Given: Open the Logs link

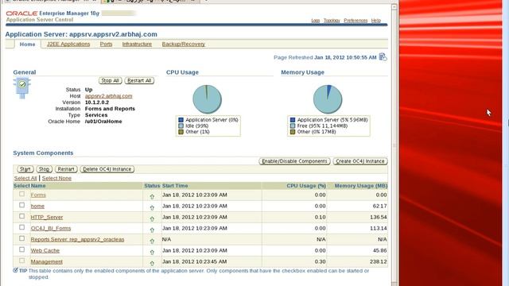Looking at the screenshot, I should (316, 21).
